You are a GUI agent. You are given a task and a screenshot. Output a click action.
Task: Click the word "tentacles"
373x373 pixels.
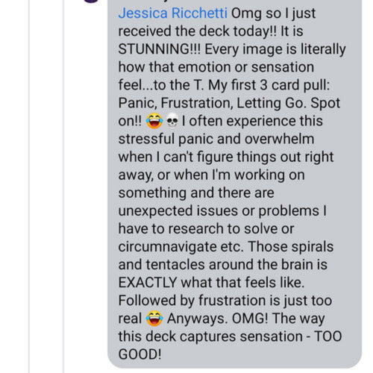click(175, 265)
